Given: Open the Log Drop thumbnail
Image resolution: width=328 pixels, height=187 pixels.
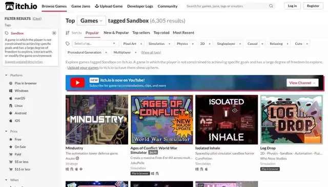Looking at the screenshot, I should coord(292,120).
